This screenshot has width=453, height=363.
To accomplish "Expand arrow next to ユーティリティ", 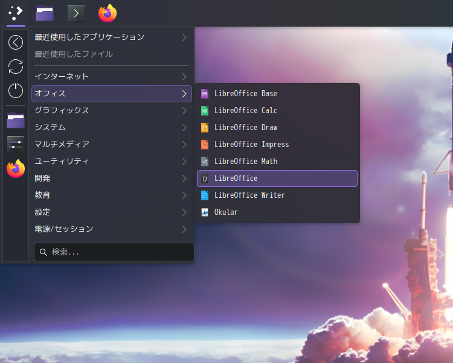I will point(184,162).
